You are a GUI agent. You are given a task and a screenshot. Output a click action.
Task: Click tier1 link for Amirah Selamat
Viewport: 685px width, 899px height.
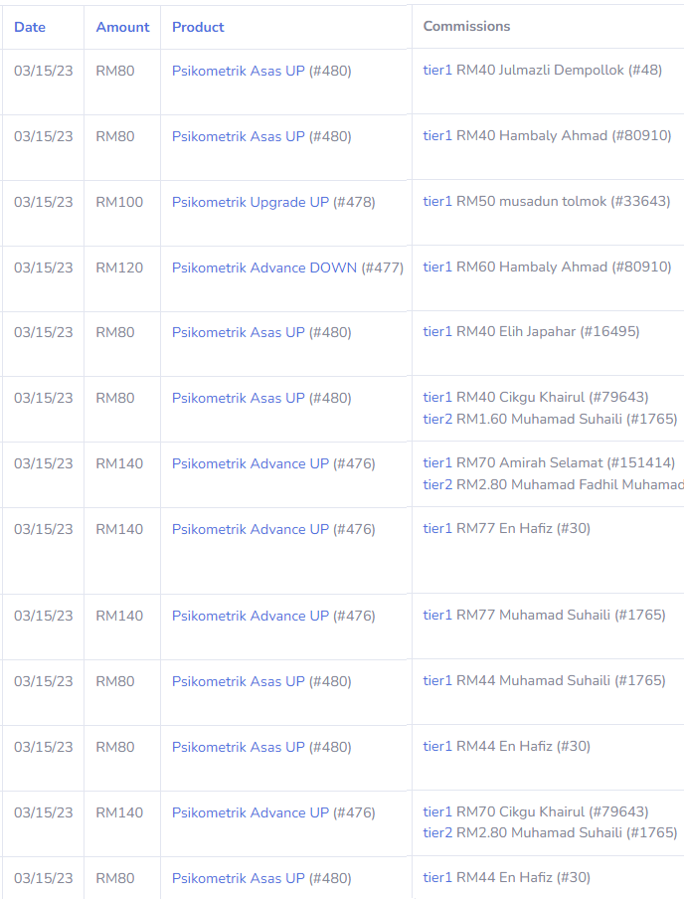(437, 463)
